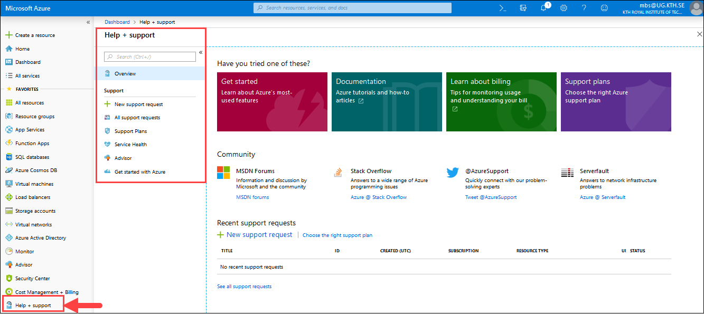Viewport: 704px width, 314px height.
Task: Click the feedback smiley icon
Action: pyautogui.click(x=604, y=8)
